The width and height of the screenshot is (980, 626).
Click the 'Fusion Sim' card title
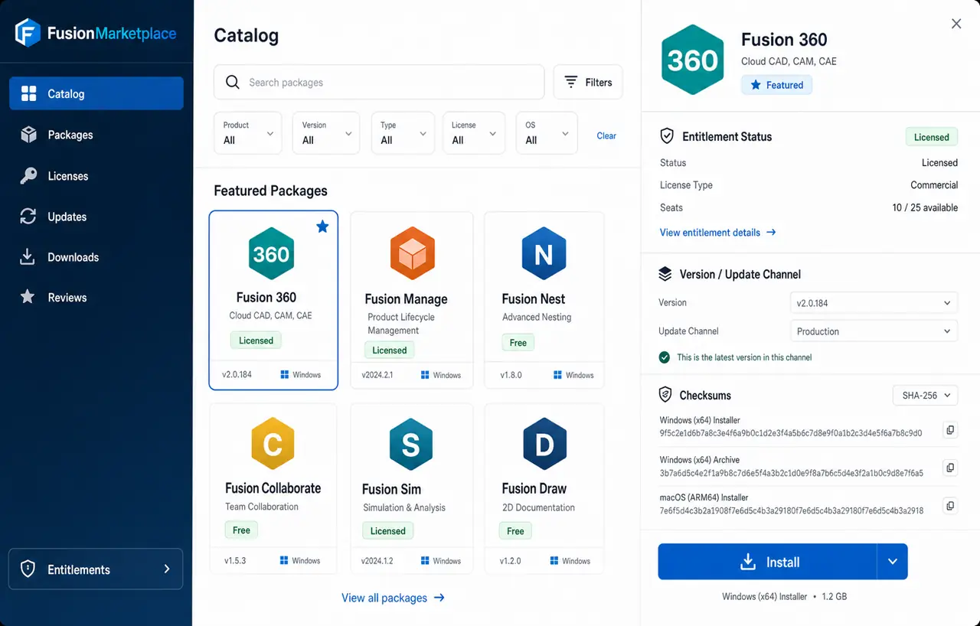(x=391, y=489)
